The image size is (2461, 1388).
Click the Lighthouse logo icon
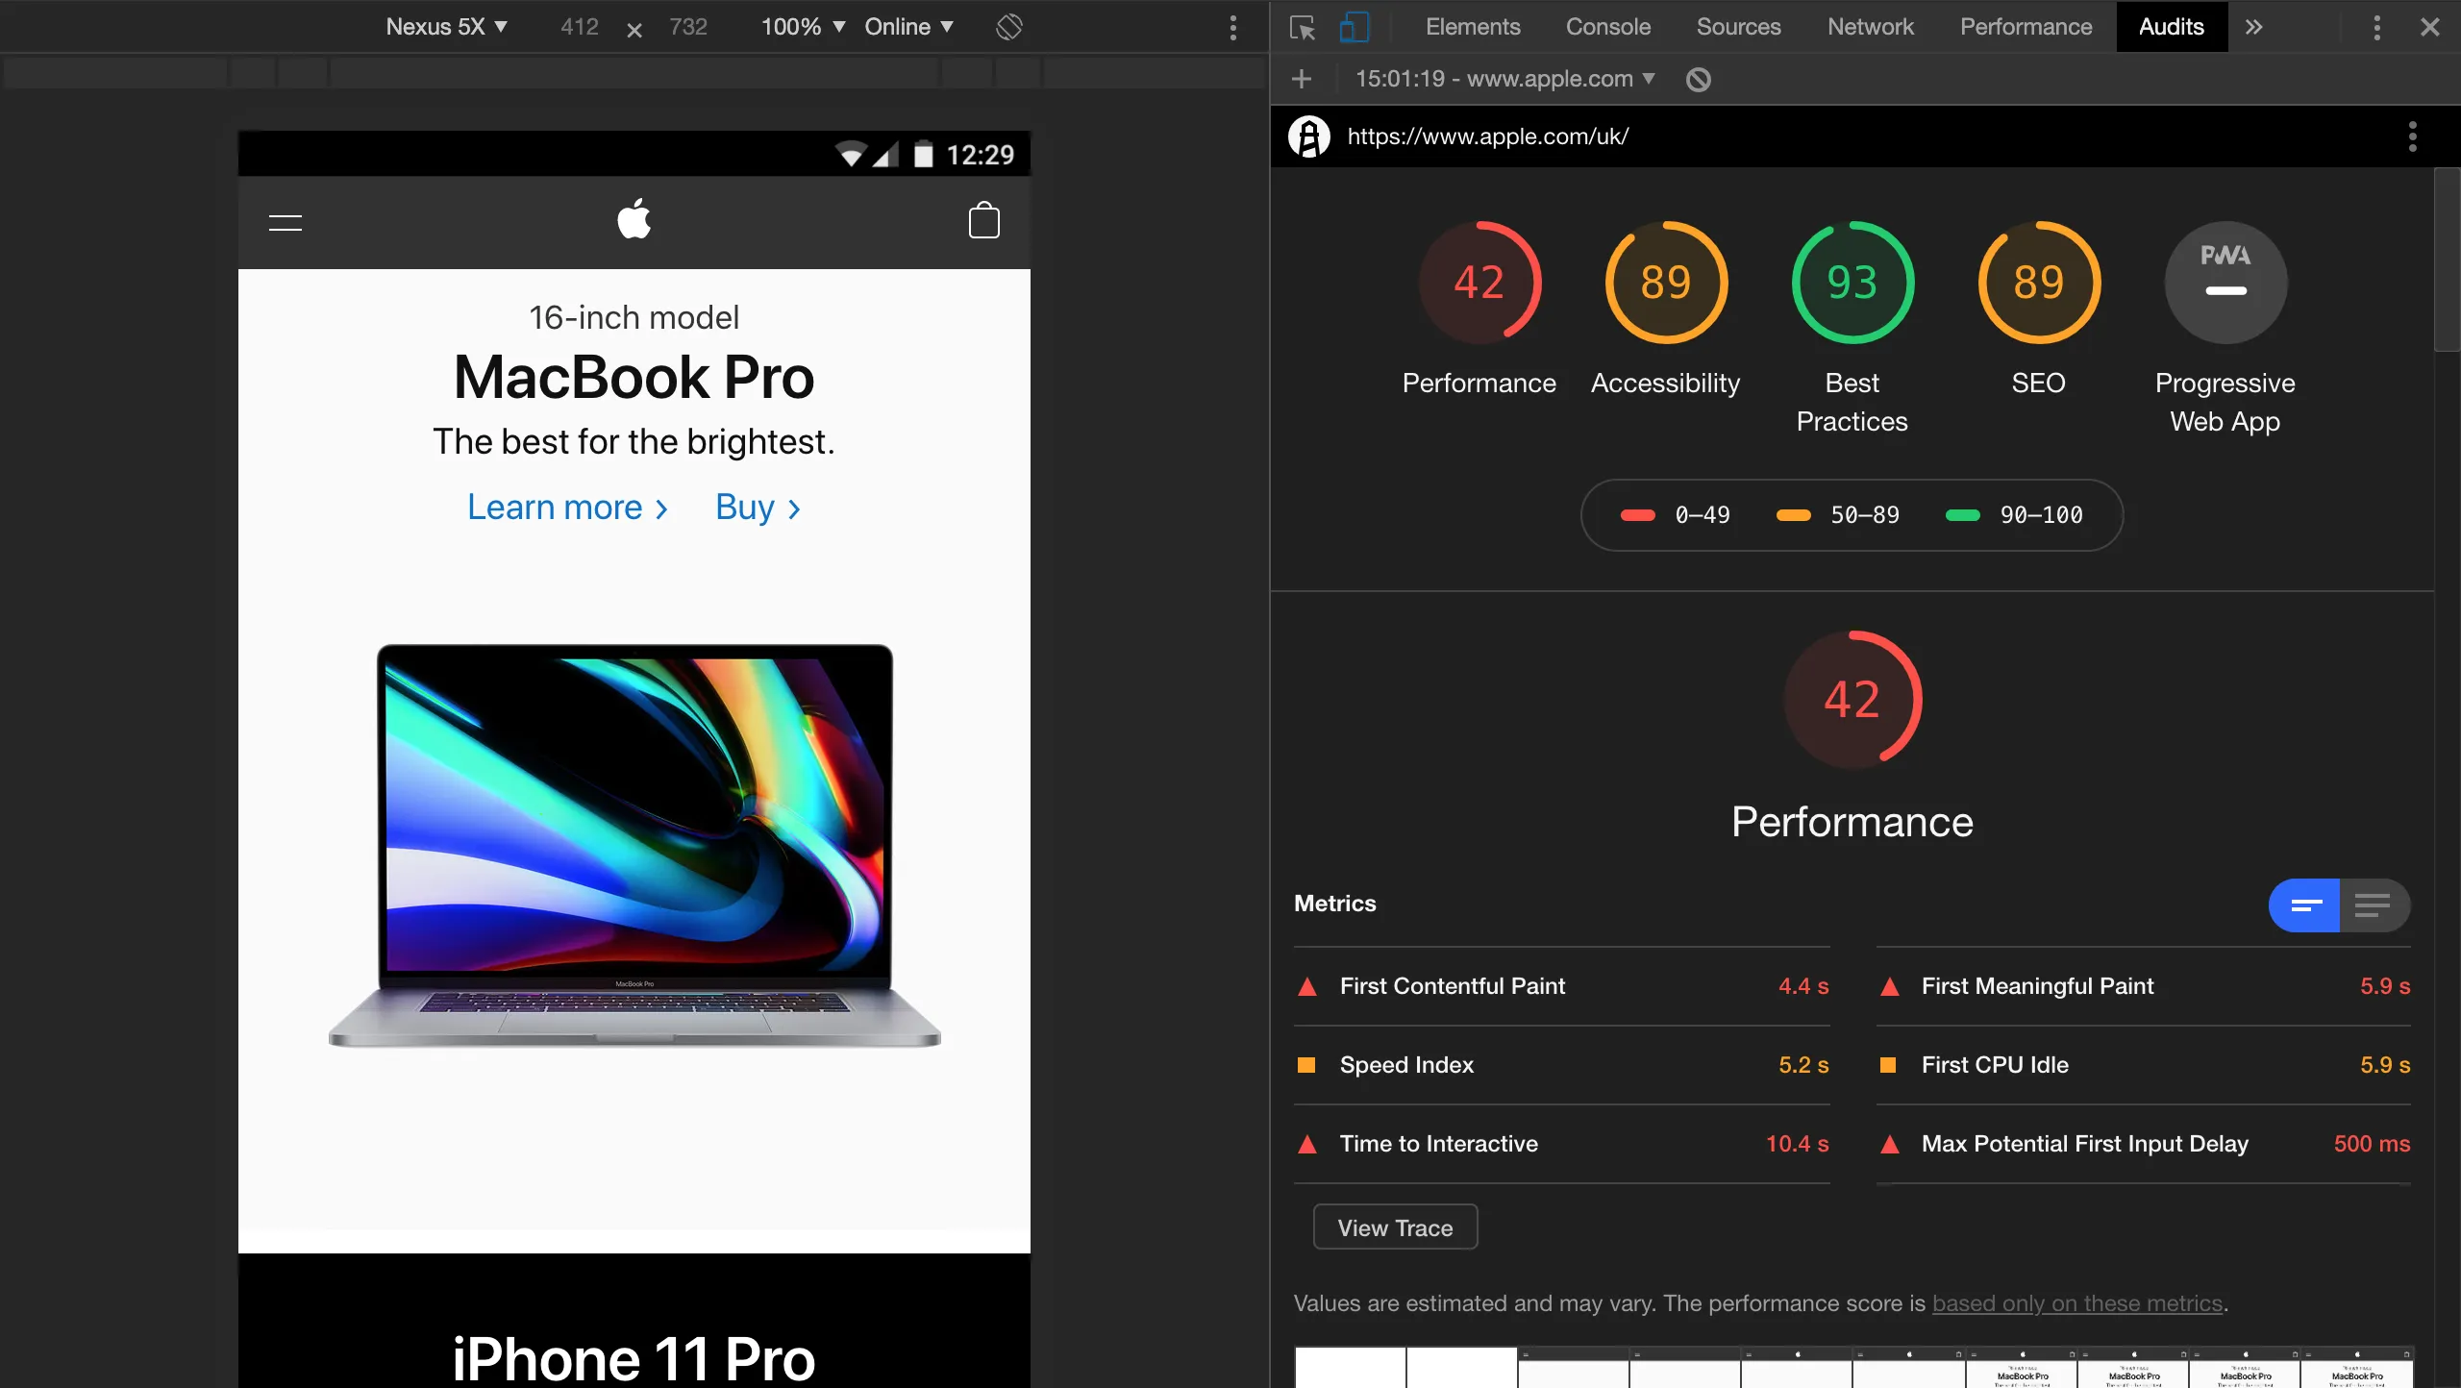pos(1308,136)
